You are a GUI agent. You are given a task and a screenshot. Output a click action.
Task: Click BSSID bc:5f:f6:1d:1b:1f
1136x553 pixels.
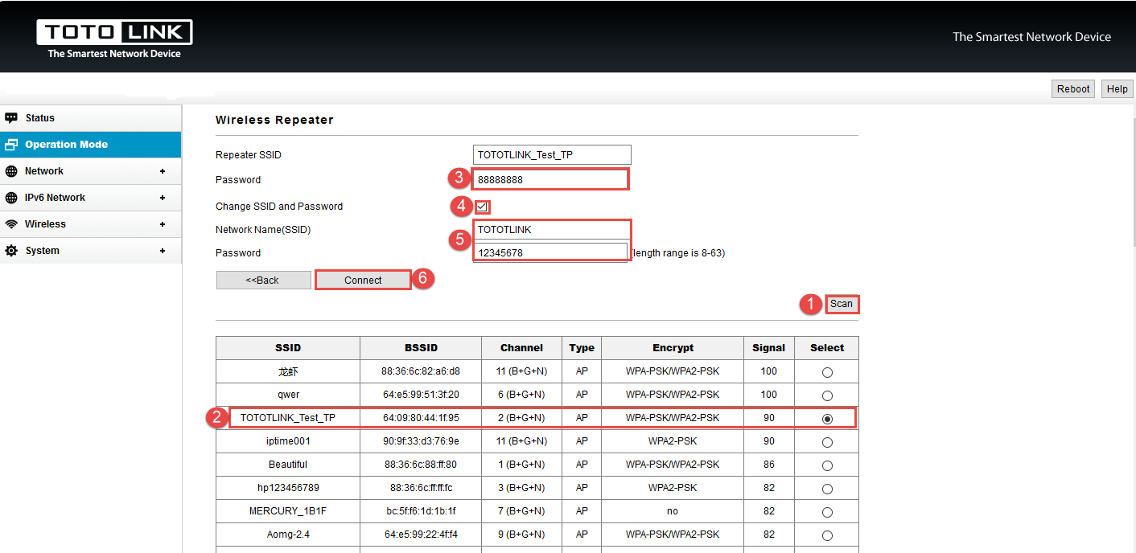tap(421, 511)
